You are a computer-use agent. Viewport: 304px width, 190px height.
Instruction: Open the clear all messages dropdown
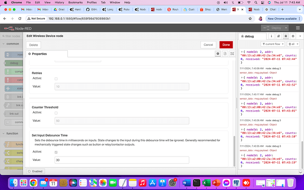tap(293, 44)
